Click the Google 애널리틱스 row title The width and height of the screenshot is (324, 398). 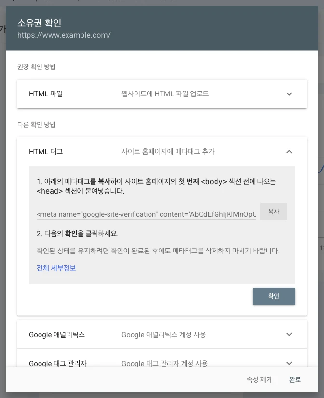[57, 334]
